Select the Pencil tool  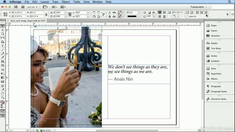(3, 58)
